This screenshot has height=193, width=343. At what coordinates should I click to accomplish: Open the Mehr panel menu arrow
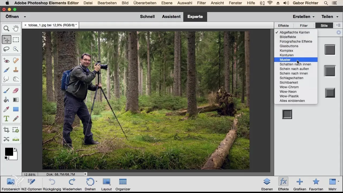pos(338,181)
